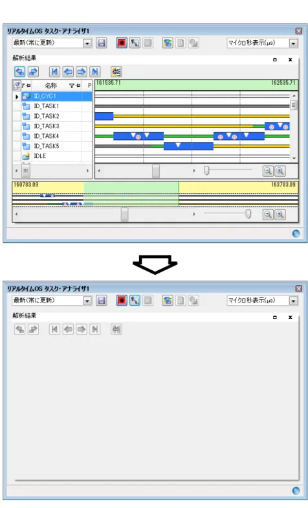Viewport: 308px width, 508px height.
Task: Click the row arrow beside ID_CYC1
Action: click(x=17, y=97)
